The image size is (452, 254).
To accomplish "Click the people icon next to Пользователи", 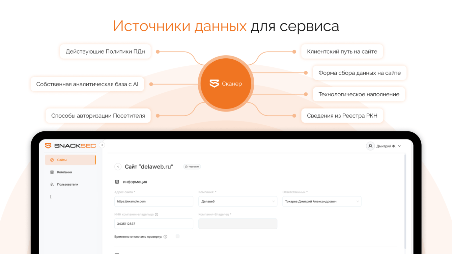I will point(52,185).
